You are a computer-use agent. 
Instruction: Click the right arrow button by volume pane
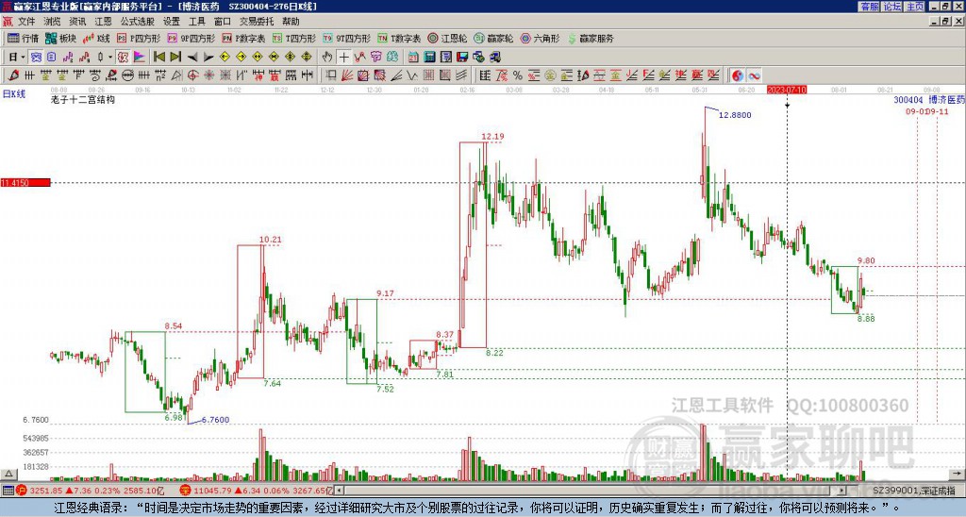[956, 474]
